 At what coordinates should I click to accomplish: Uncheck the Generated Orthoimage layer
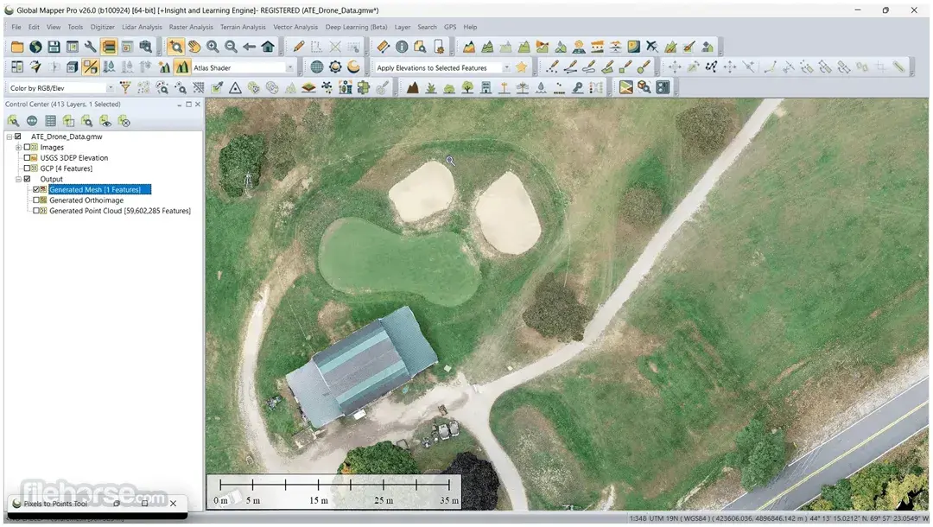click(35, 200)
